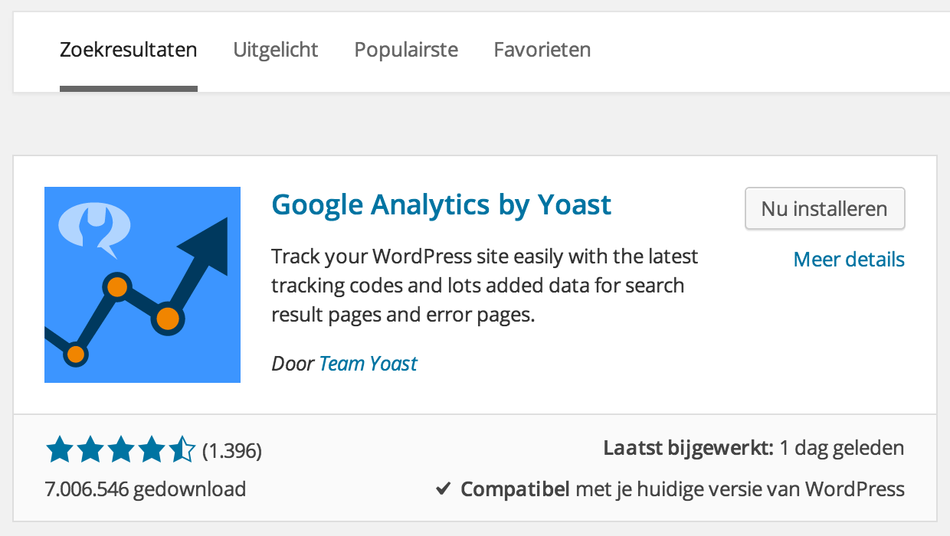Switch to the Zoekresultaten tab
The width and height of the screenshot is (950, 536).
(x=128, y=49)
